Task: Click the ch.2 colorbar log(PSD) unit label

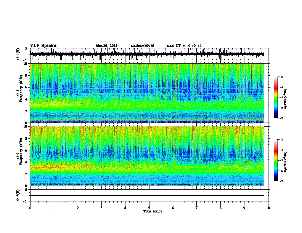Action: coord(286,162)
